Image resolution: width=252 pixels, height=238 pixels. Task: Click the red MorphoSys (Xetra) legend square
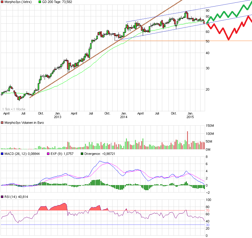(x=2, y=2)
